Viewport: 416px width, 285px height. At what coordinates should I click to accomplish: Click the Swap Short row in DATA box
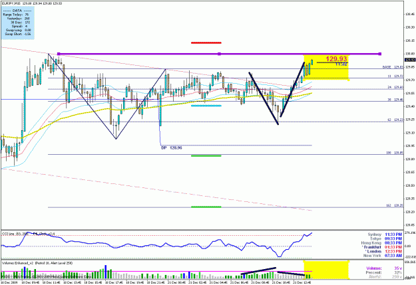(x=18, y=34)
